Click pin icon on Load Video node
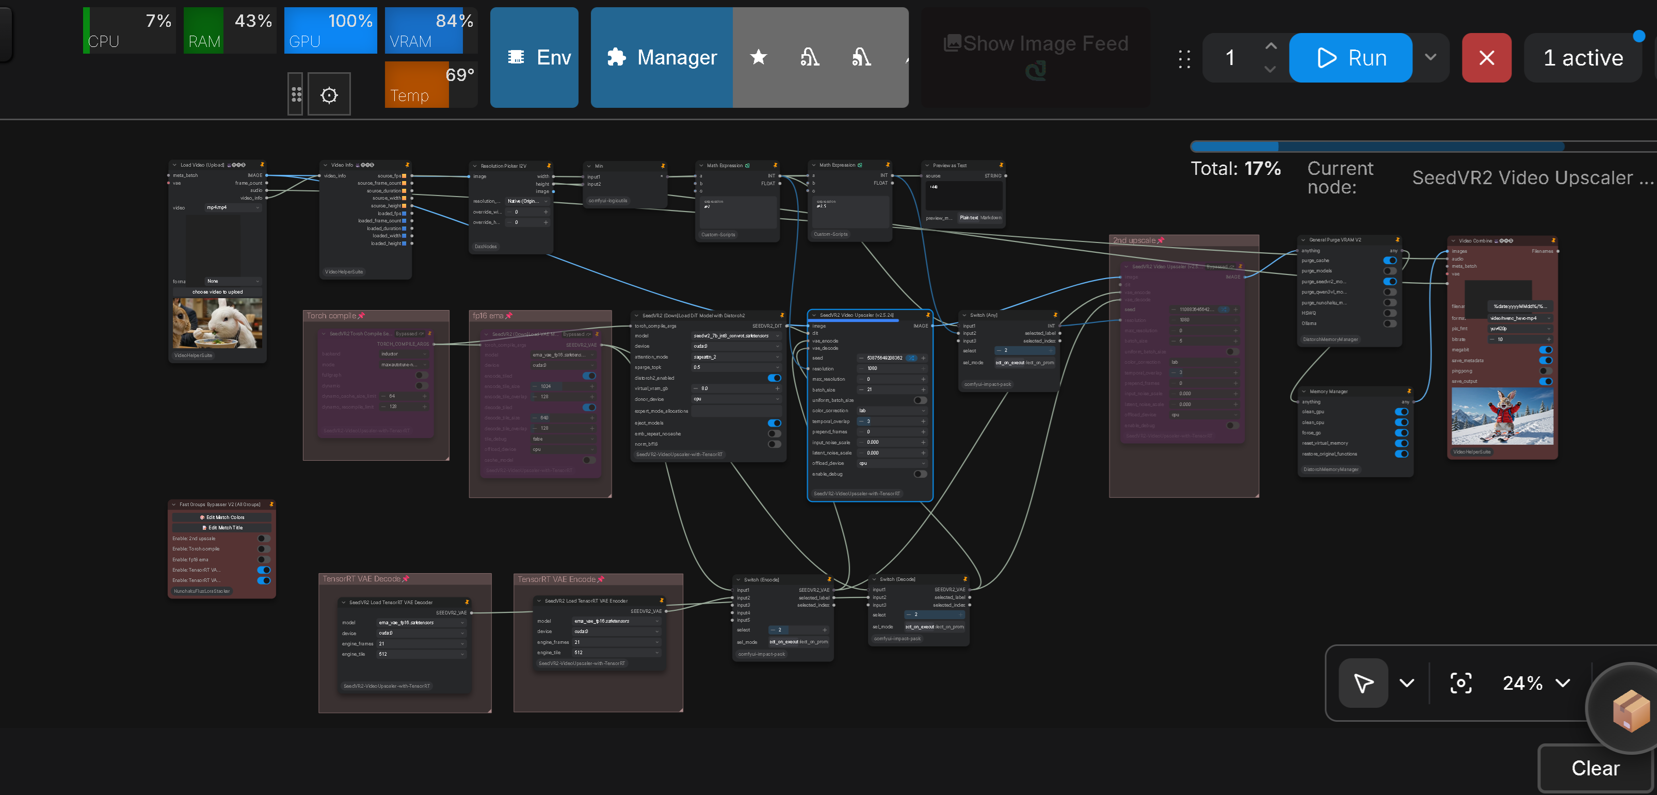 point(262,165)
